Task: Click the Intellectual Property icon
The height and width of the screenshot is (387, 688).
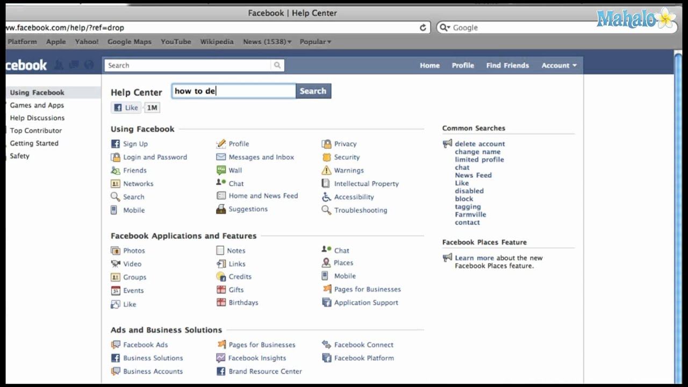Action: click(x=325, y=183)
